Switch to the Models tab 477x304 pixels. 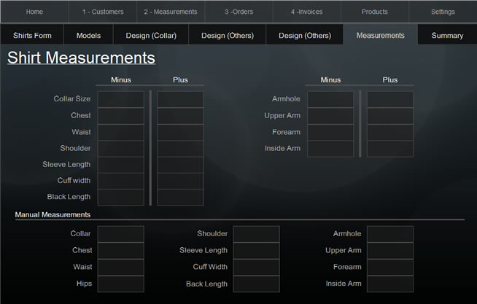click(88, 36)
